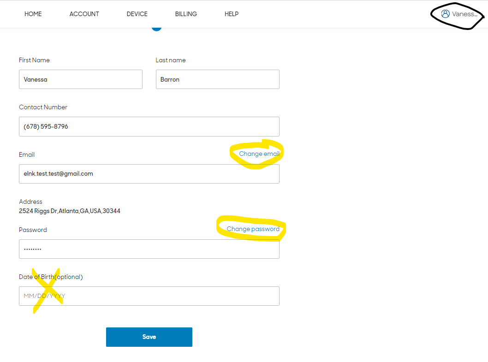Go to the ACCOUNT menu item
Viewport: 488px width, 362px height.
click(84, 14)
